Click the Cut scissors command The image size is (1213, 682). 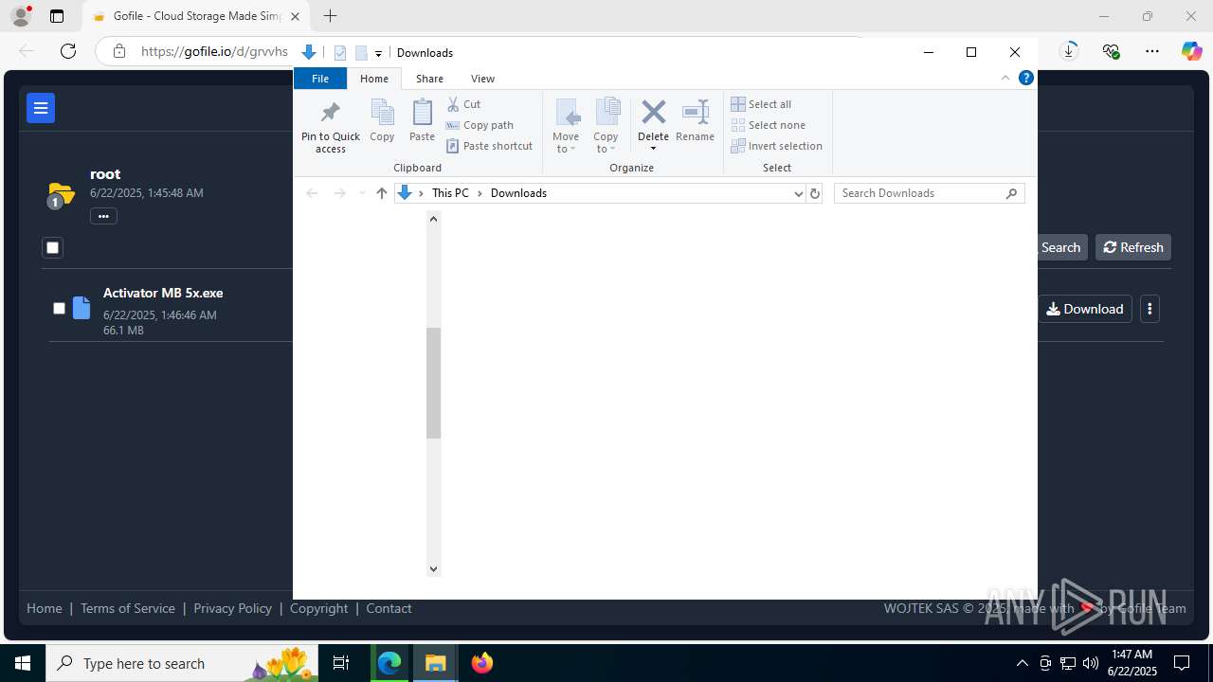pyautogui.click(x=463, y=104)
